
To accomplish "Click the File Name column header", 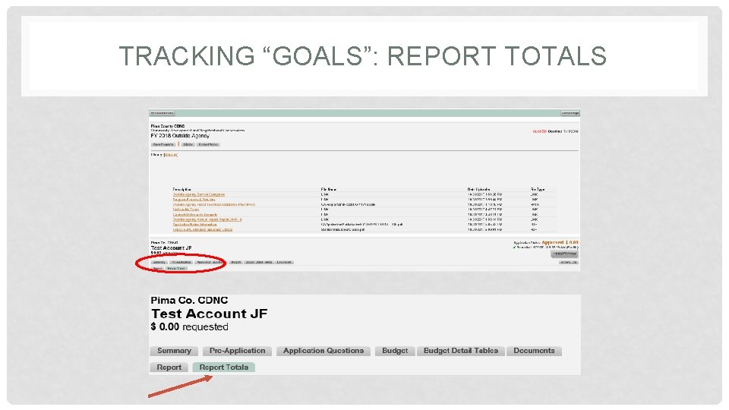I will point(328,189).
